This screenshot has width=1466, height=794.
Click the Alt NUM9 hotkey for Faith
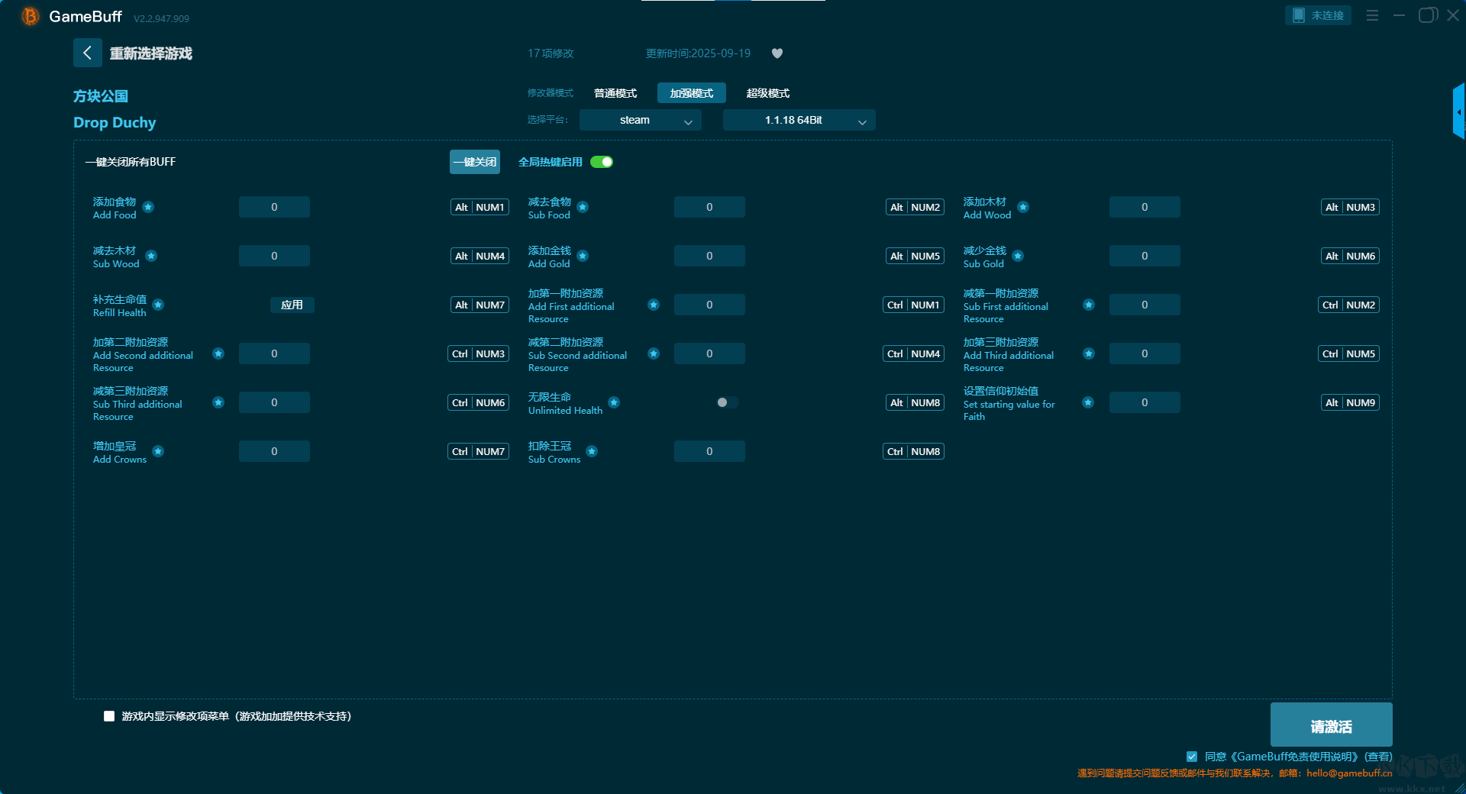[x=1350, y=402]
